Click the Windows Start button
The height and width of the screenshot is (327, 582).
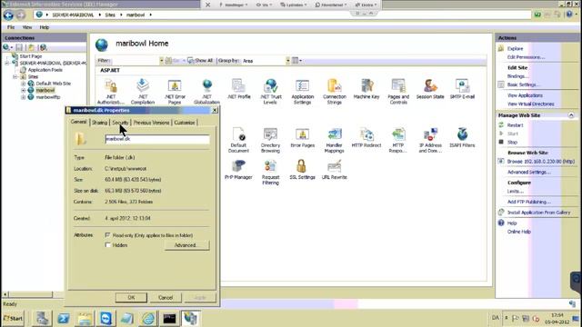(x=13, y=318)
